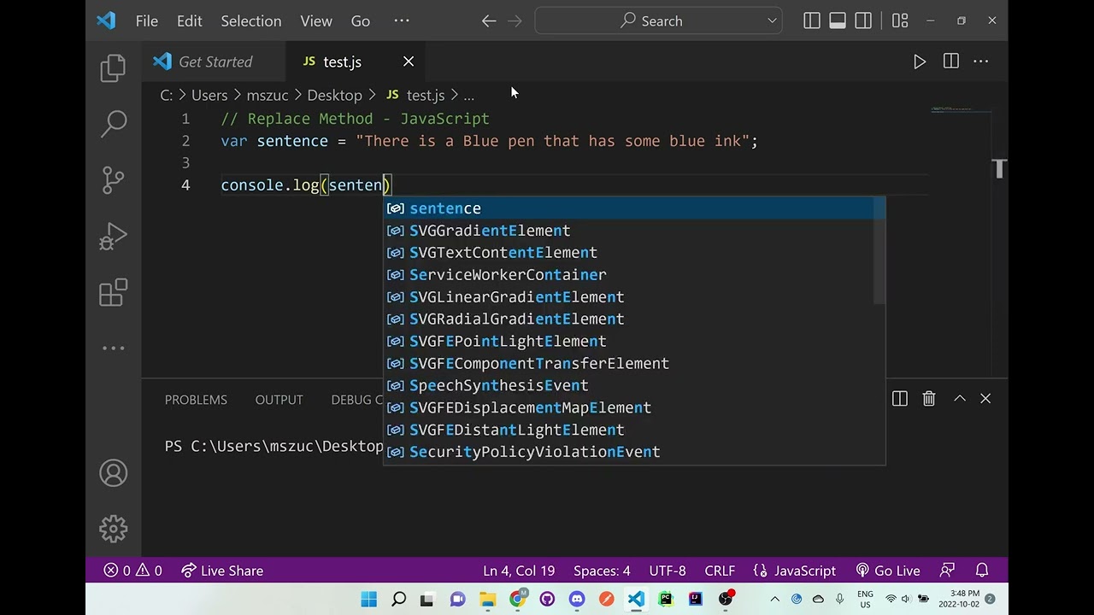Choose the 'sentence' autocomplete suggestion
The height and width of the screenshot is (615, 1094).
click(x=634, y=208)
